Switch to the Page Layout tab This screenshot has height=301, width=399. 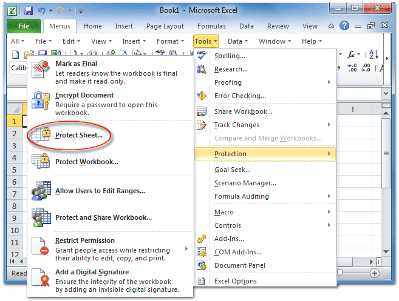click(165, 27)
